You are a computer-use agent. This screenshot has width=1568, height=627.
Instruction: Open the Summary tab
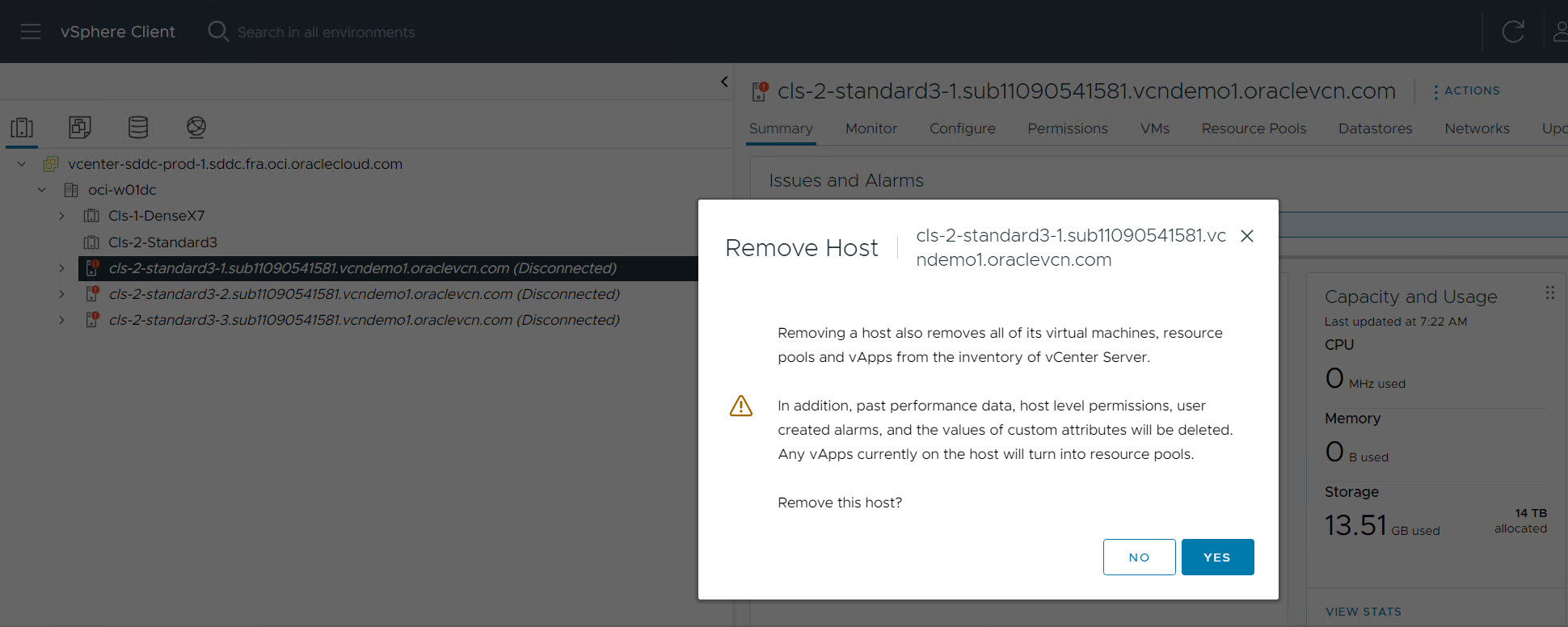[x=781, y=128]
